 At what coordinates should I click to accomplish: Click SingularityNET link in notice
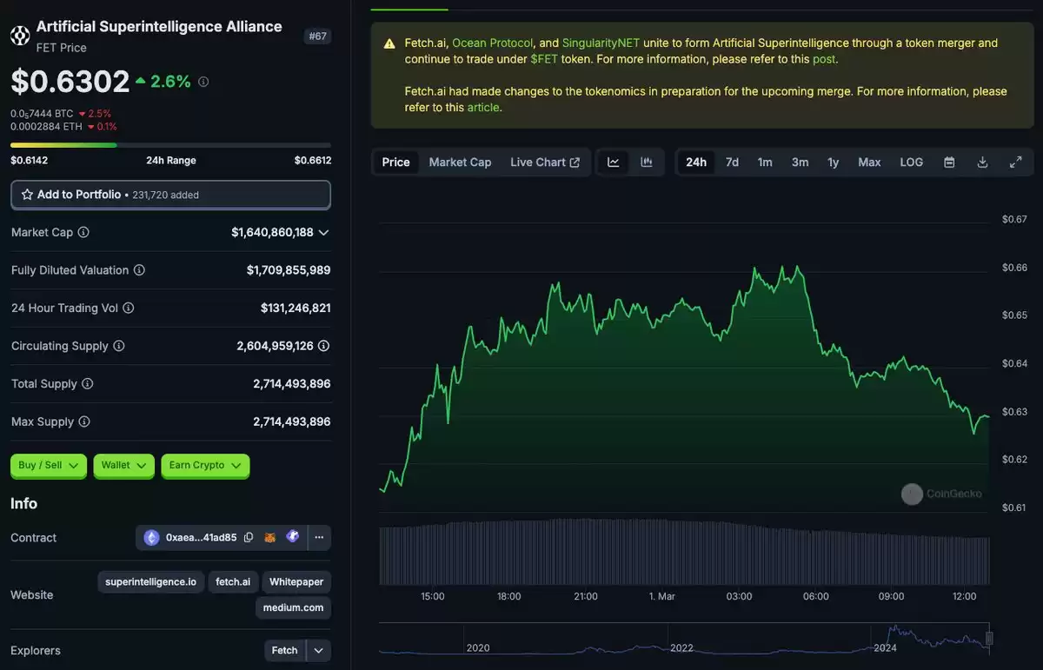[601, 43]
